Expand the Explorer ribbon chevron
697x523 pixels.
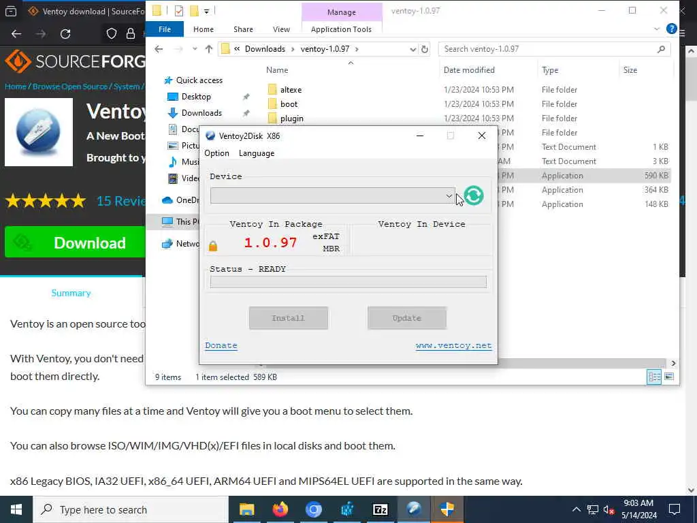657,29
